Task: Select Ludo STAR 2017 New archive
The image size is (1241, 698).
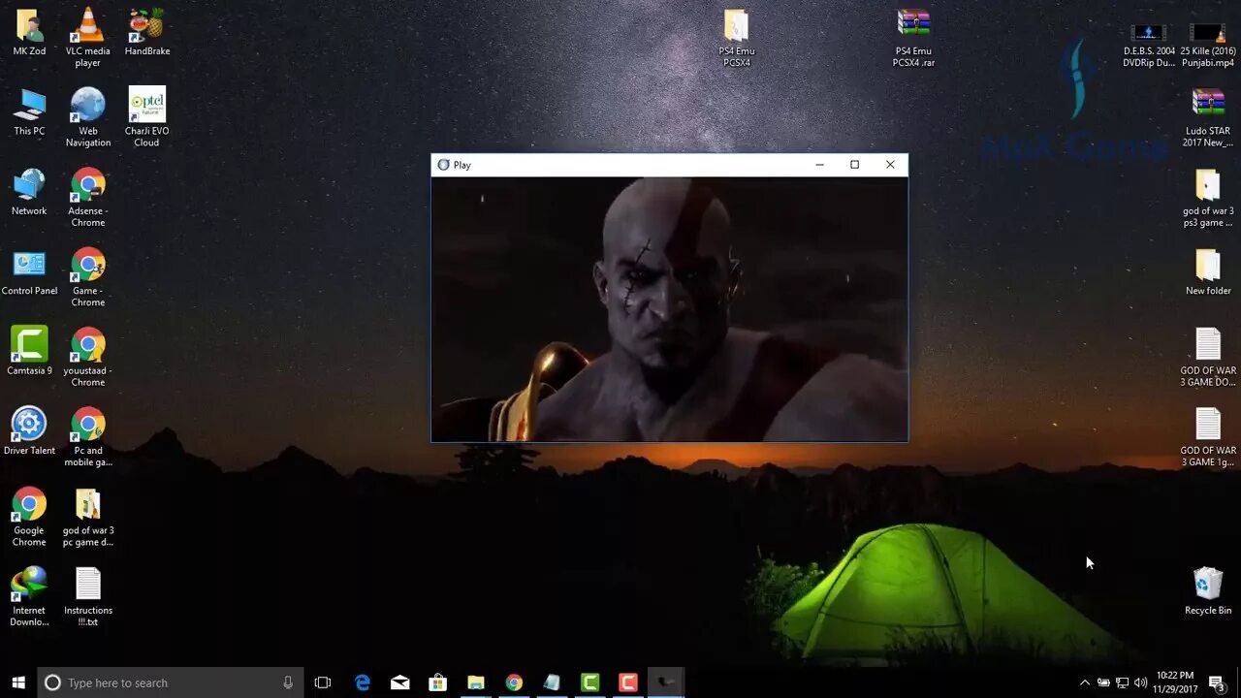Action: coord(1208,118)
